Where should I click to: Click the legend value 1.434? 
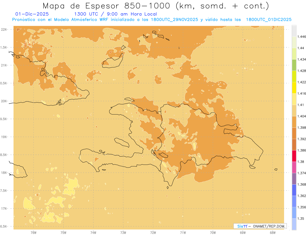pyautogui.click(x=302, y=59)
